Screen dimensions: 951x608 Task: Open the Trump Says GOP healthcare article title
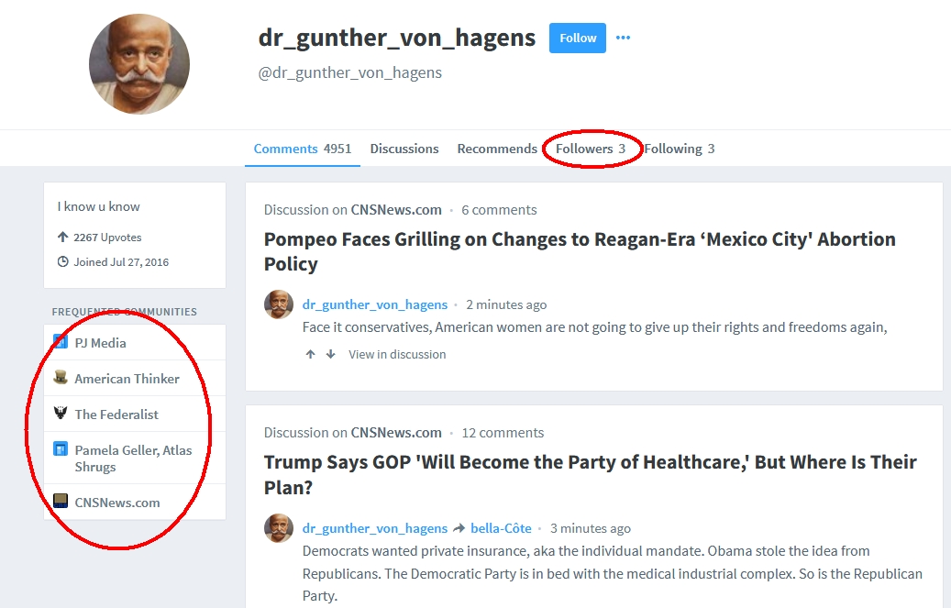(590, 474)
